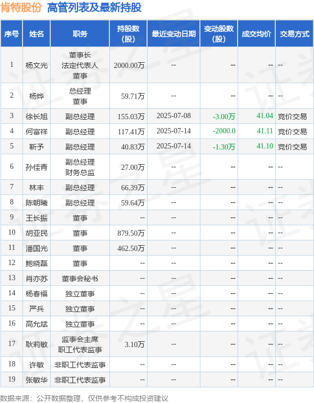The height and width of the screenshot is (403, 314).
Task: Select the 交易方式 column header
Action: click(295, 34)
